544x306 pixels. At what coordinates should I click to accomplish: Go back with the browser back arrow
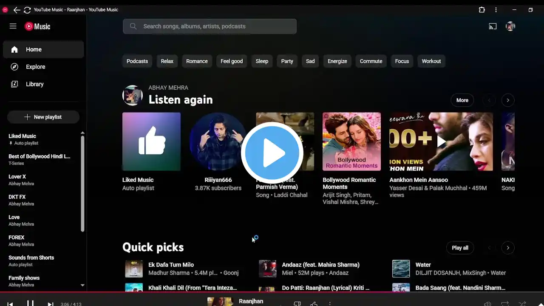click(x=17, y=10)
